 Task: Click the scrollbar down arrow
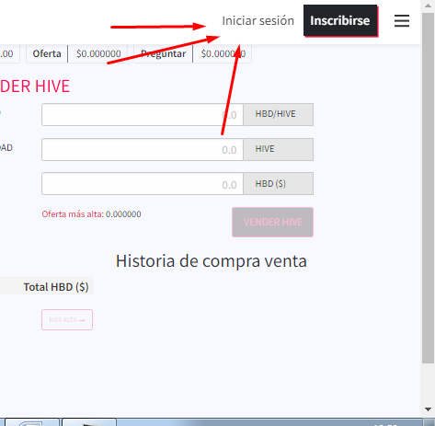point(428,409)
